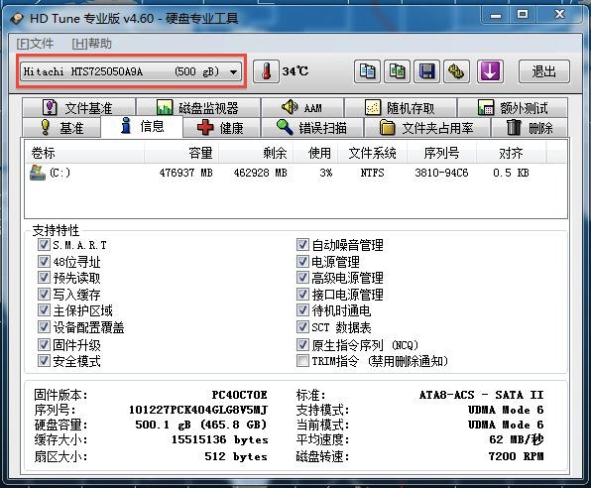This screenshot has height=488, width=591.
Task: Click the 退出 exit button
Action: [543, 71]
